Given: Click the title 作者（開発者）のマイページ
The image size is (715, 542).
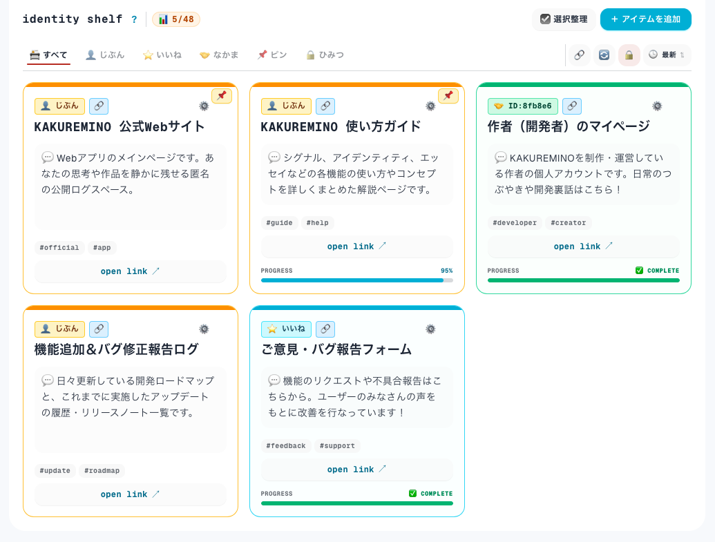Looking at the screenshot, I should coord(569,127).
